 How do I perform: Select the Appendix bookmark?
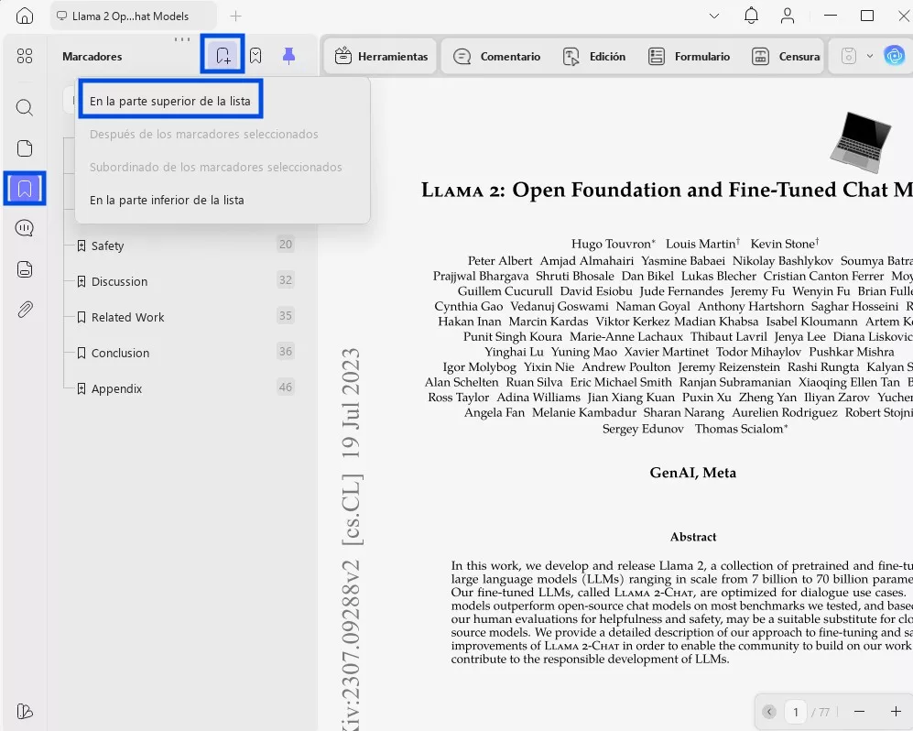coord(116,388)
